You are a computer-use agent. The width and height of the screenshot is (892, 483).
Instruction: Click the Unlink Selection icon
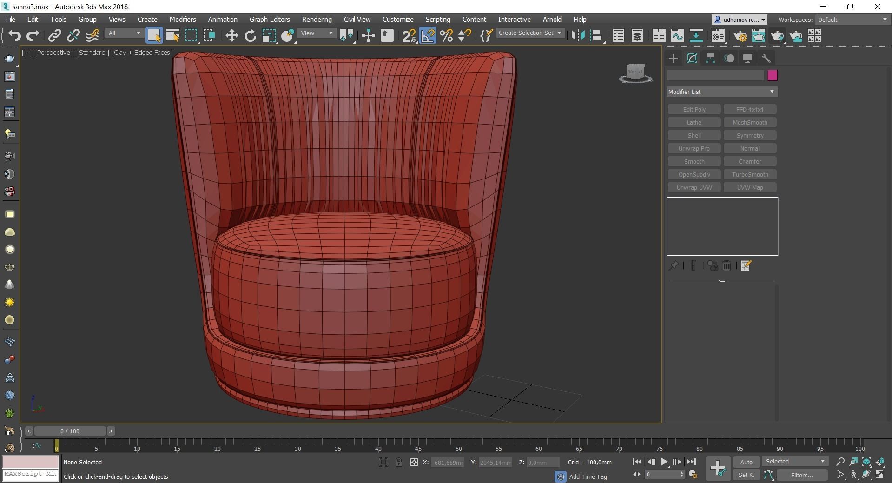[x=73, y=36]
